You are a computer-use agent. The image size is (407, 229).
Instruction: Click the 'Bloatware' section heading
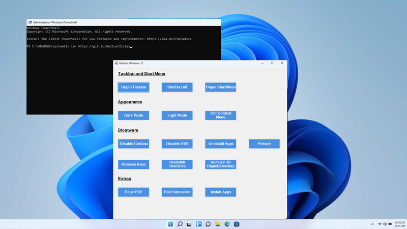(128, 130)
